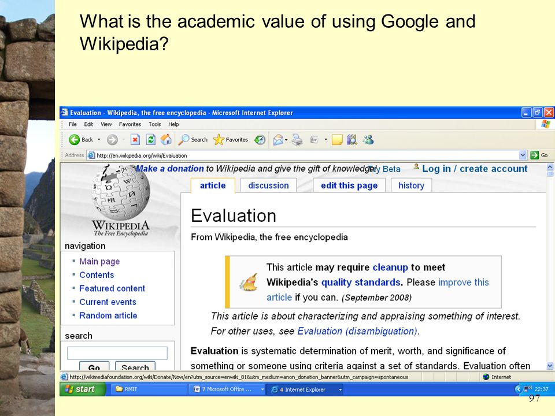Open Main page navigation link

click(x=99, y=261)
